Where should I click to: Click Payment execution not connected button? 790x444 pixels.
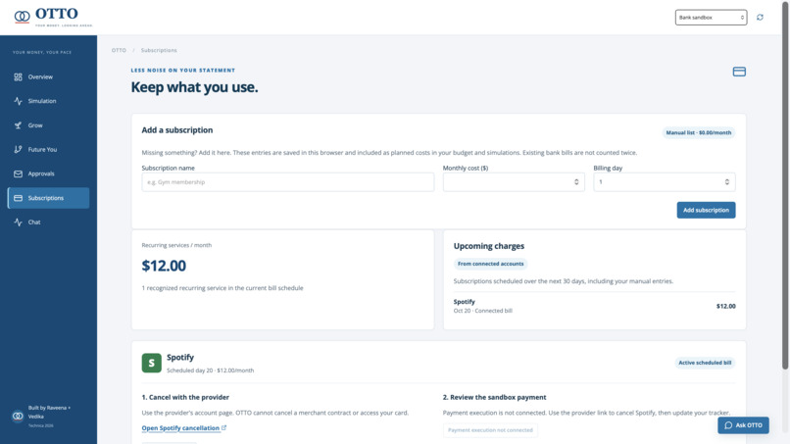click(x=490, y=430)
